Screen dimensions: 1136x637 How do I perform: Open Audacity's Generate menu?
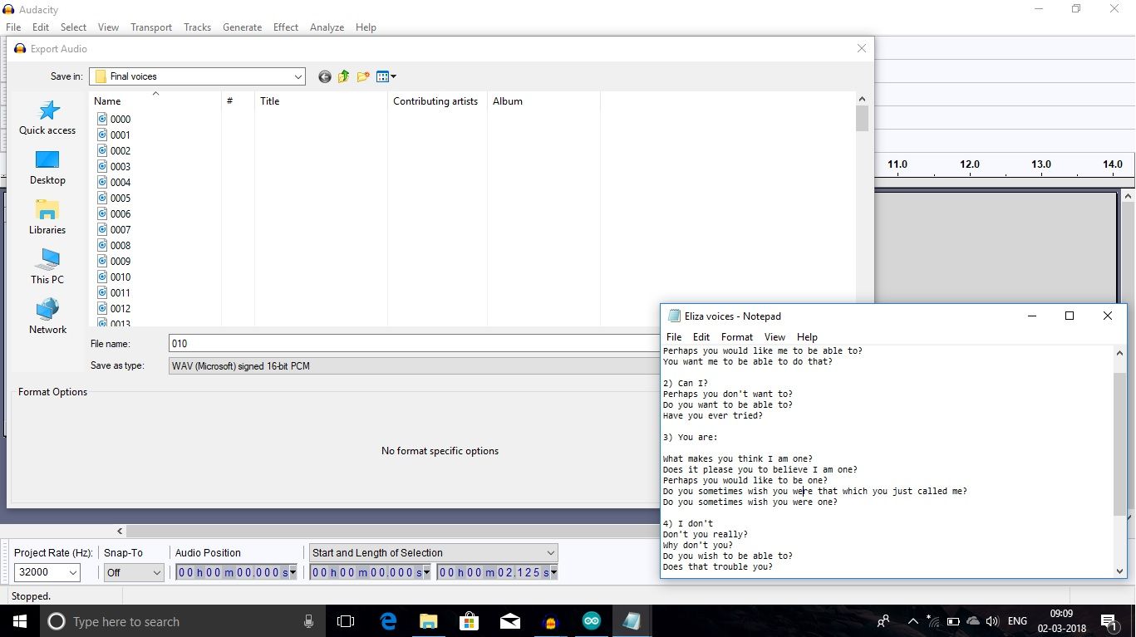tap(242, 27)
